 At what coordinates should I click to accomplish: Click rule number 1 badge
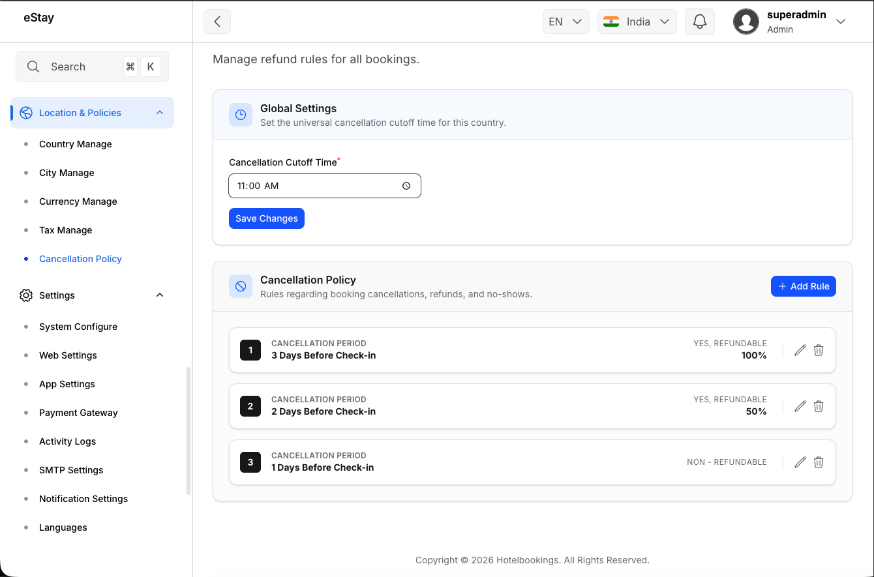click(250, 350)
